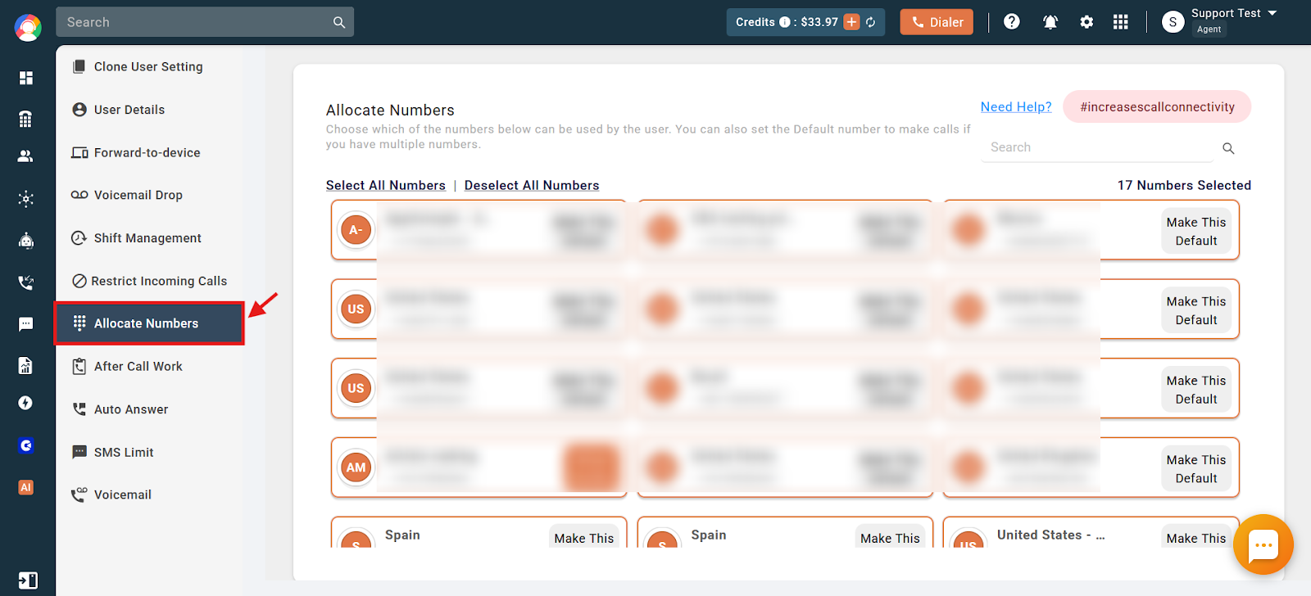The image size is (1311, 596).
Task: Click Make This Default in second row right card
Action: pos(1196,310)
